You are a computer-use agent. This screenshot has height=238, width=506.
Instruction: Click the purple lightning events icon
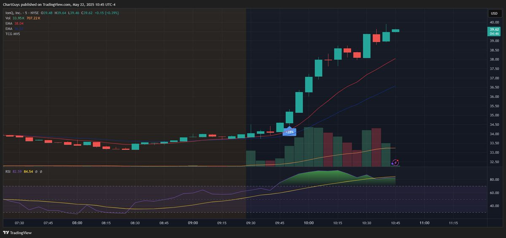click(395, 162)
